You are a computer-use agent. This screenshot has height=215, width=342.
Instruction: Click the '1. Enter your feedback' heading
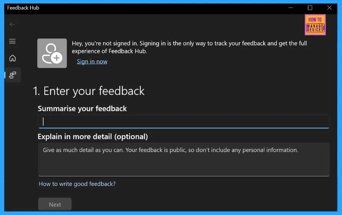88,91
